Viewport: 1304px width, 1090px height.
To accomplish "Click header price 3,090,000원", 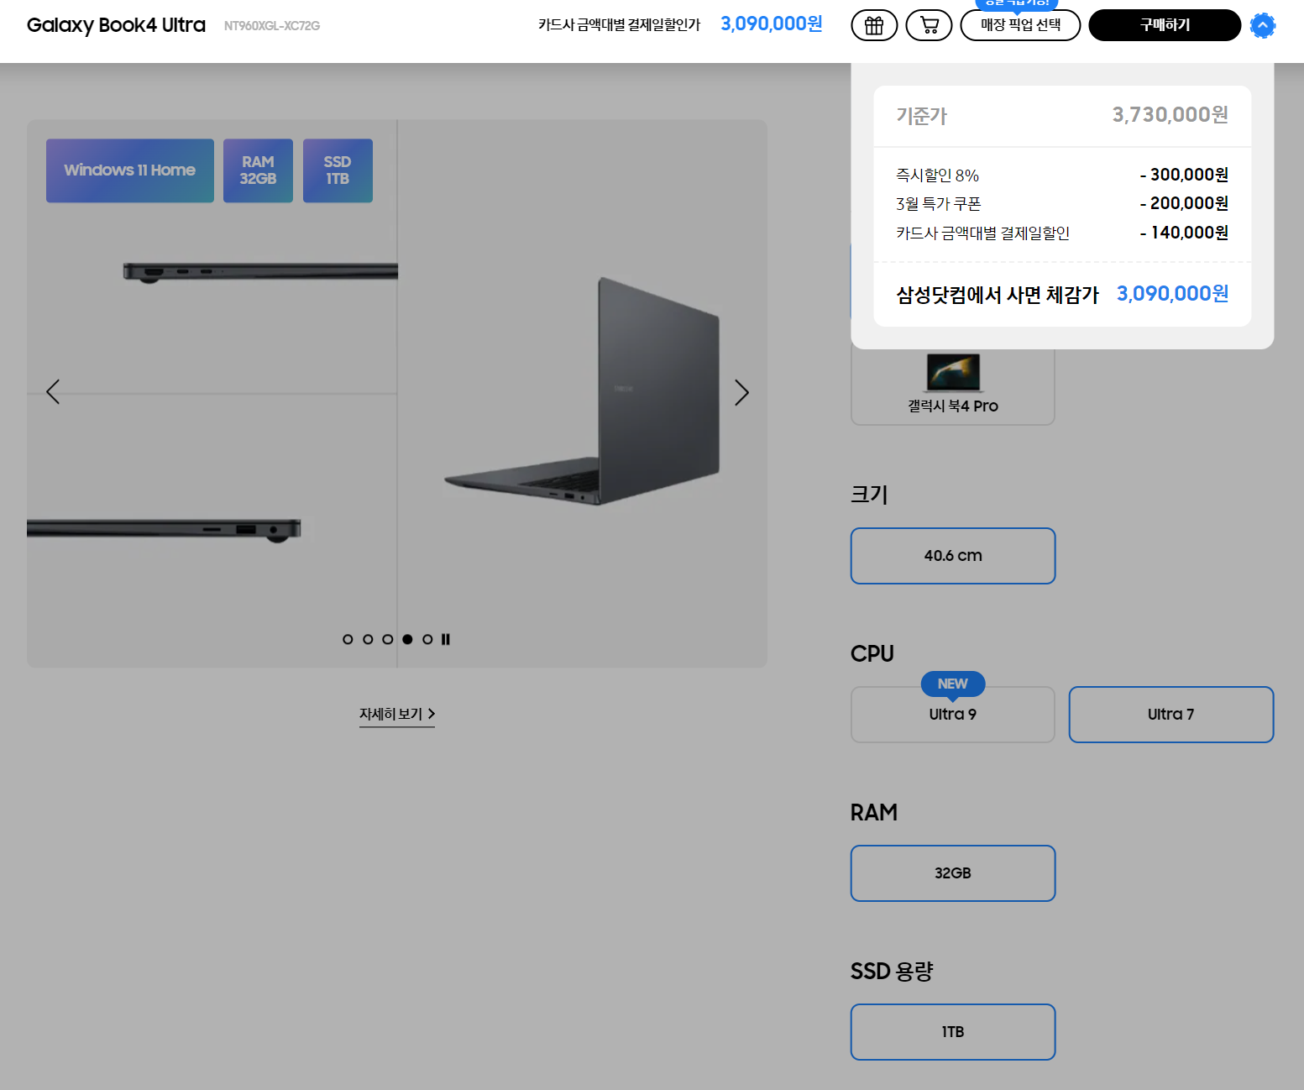I will click(x=772, y=24).
